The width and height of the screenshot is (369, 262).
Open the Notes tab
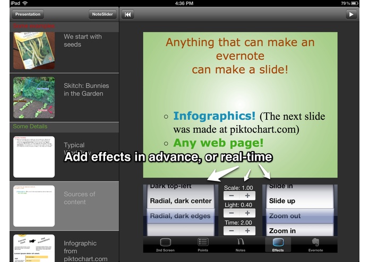point(241,245)
